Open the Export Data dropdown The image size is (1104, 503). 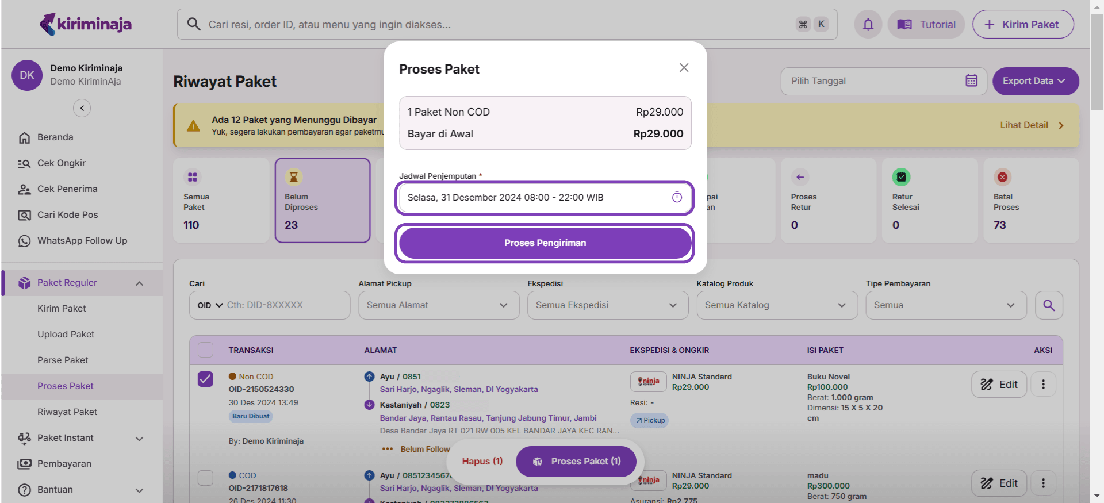(x=1035, y=81)
